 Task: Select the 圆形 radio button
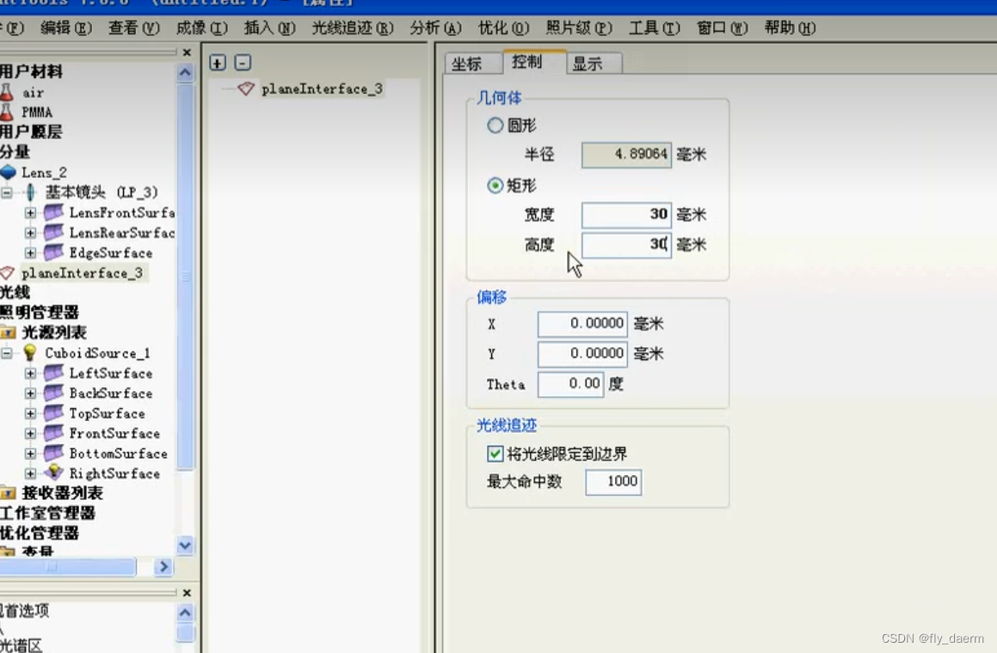(x=495, y=125)
